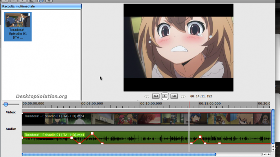Click the rewind double-arrow icon
Viewport: 280px width, 157px height.
[147, 96]
